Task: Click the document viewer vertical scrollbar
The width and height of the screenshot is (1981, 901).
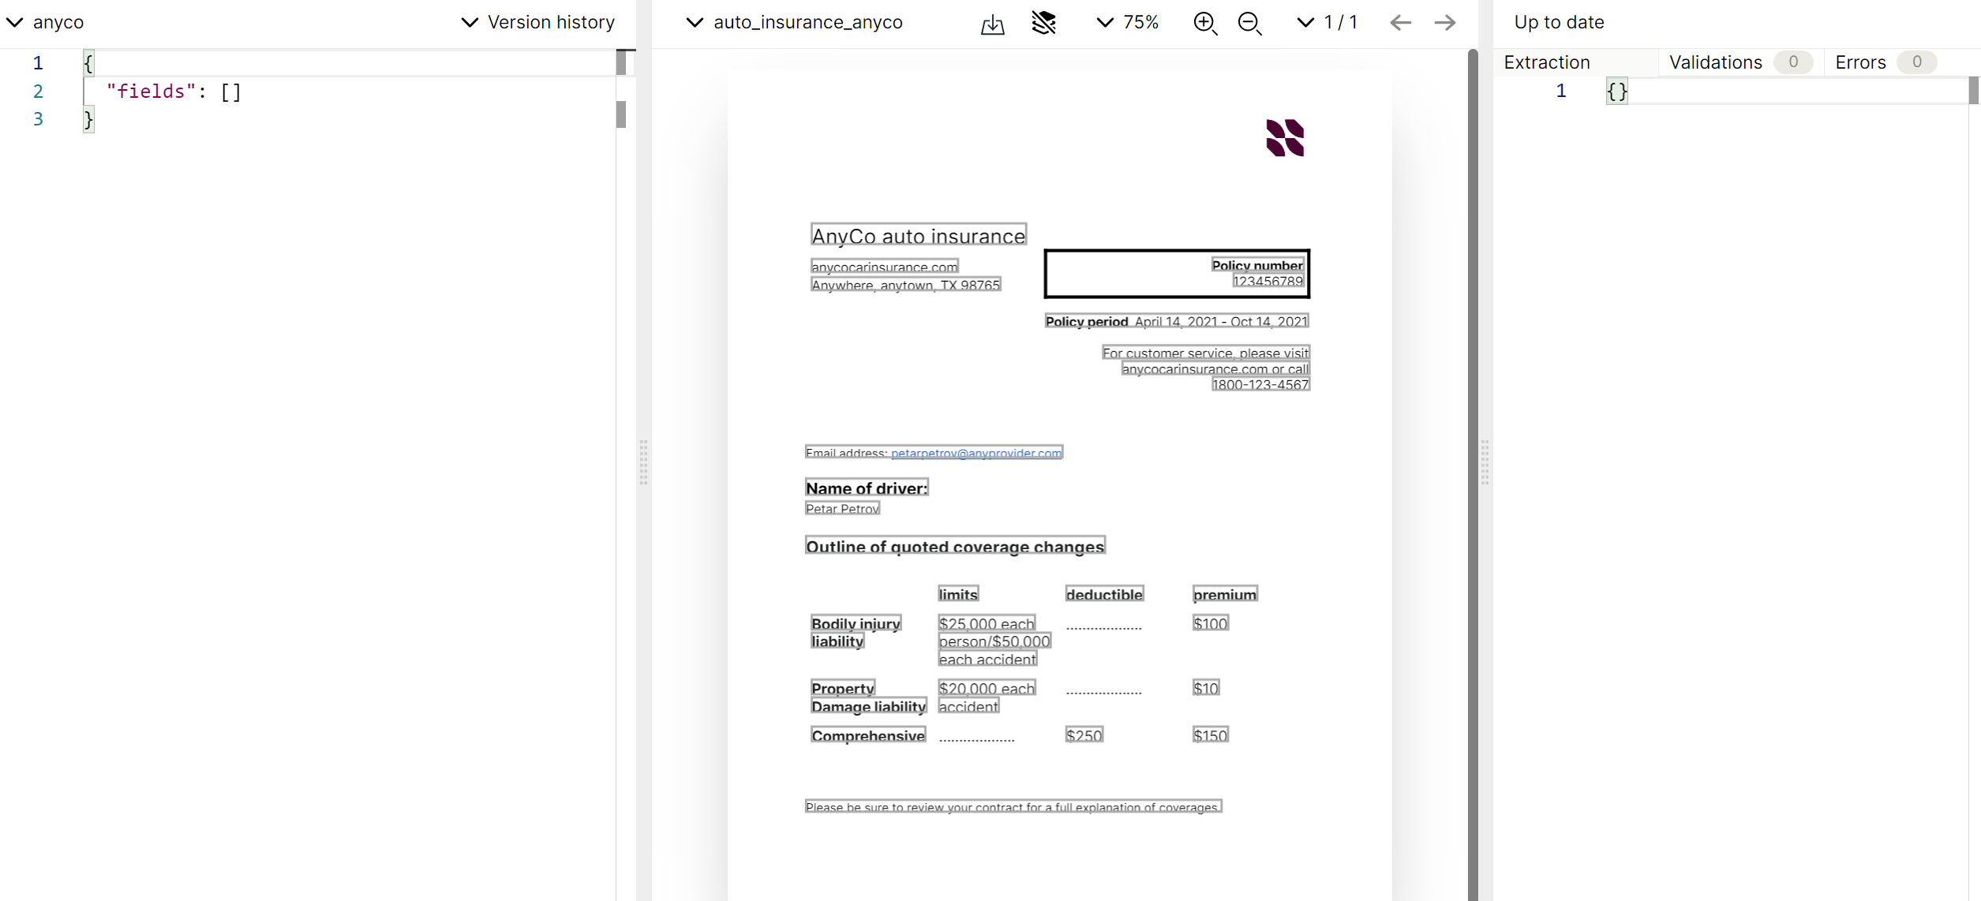Action: 1473,473
